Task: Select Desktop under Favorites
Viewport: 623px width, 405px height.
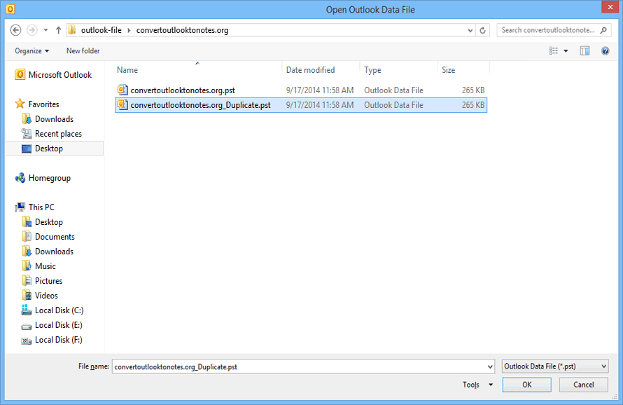Action: tap(55, 149)
